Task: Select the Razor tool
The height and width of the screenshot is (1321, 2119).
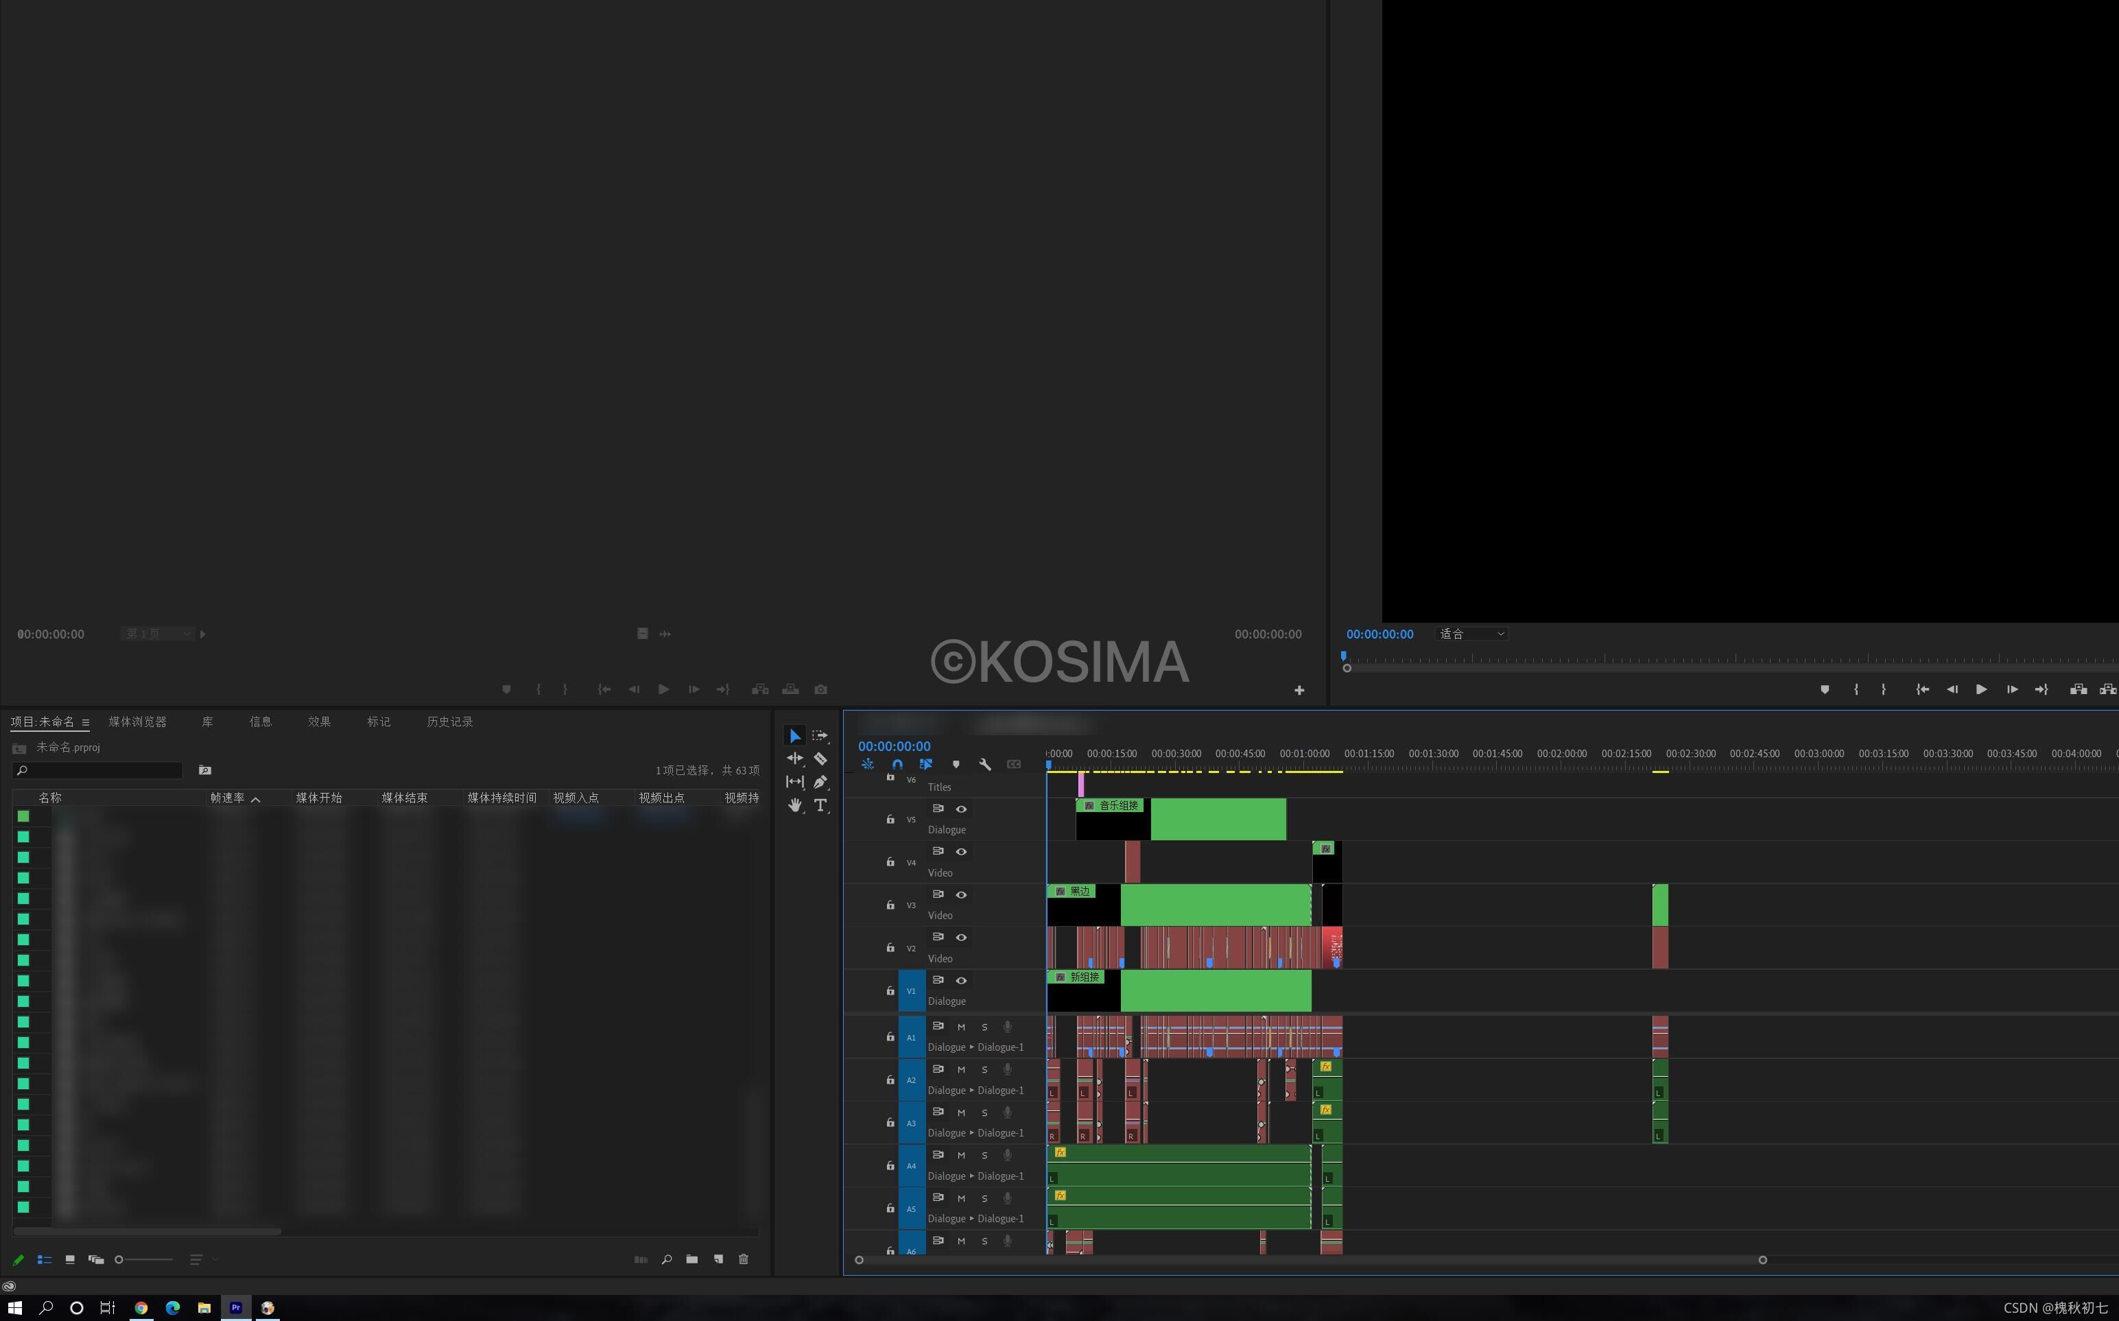Action: tap(820, 759)
